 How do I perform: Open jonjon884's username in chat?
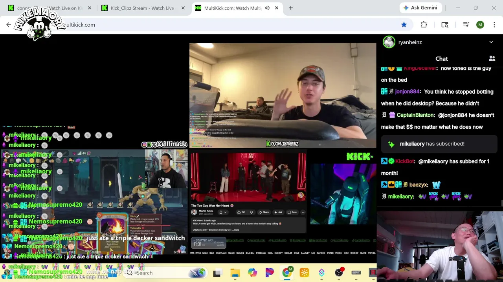(407, 92)
